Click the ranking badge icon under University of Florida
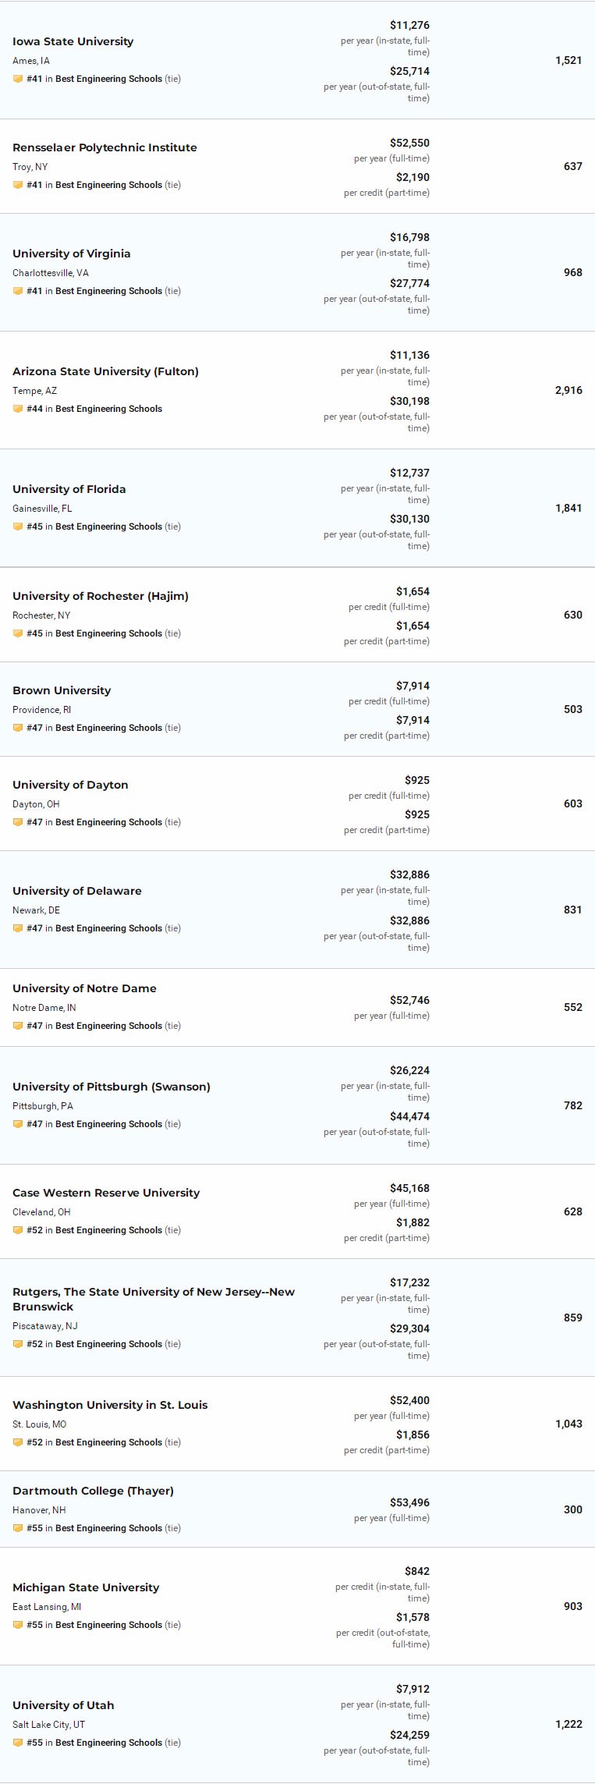The height and width of the screenshot is (1784, 595). [x=18, y=527]
